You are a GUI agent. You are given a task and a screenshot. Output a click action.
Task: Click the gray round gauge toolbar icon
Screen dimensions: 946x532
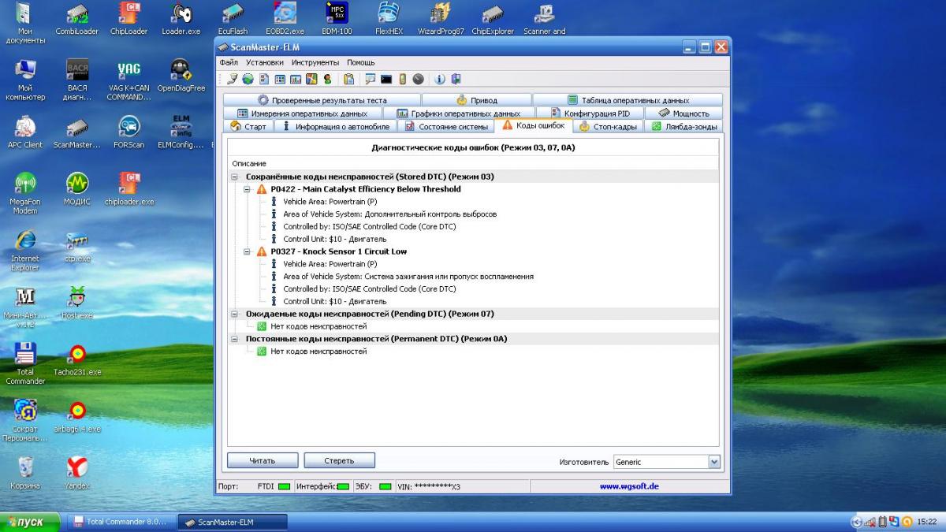click(x=418, y=79)
